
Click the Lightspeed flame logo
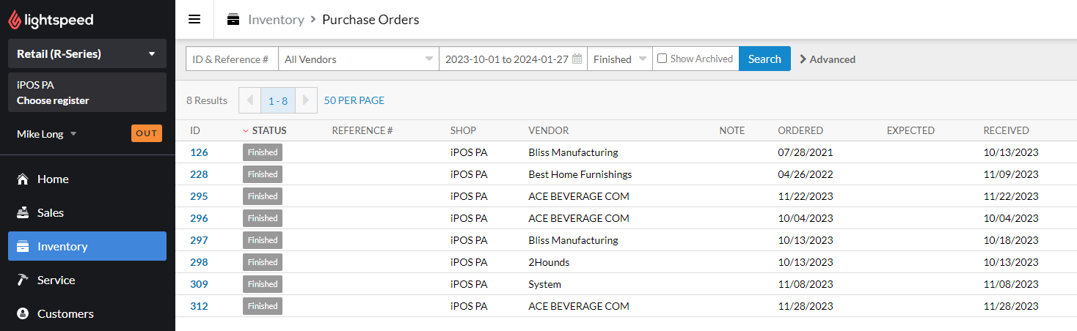point(15,20)
